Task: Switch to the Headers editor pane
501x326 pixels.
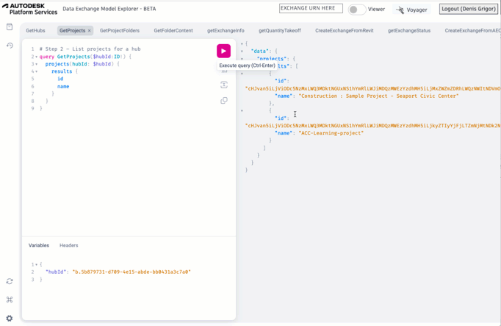Action: coord(69,245)
